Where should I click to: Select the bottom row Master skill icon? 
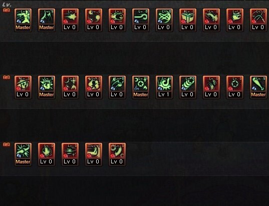coord(23,154)
